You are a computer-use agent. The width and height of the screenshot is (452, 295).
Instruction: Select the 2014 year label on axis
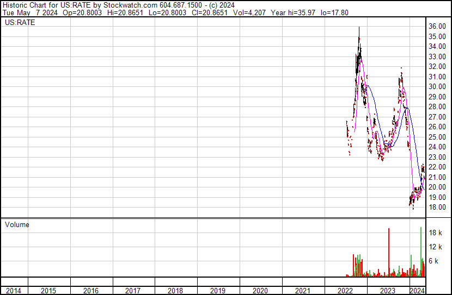click(14, 291)
